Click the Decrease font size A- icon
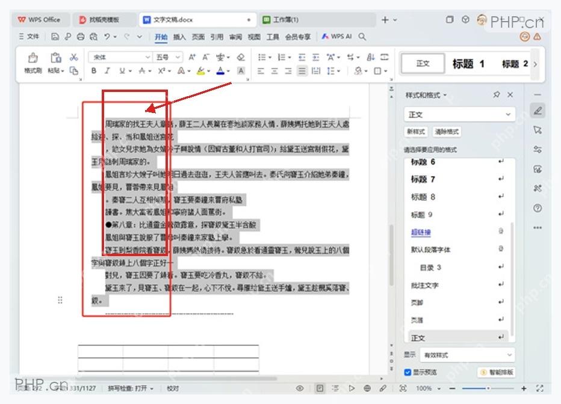Screen dimensions: 561x404 click(x=206, y=57)
